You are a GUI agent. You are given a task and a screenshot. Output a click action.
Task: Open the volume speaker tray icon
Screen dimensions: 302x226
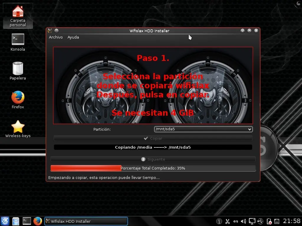243,221
